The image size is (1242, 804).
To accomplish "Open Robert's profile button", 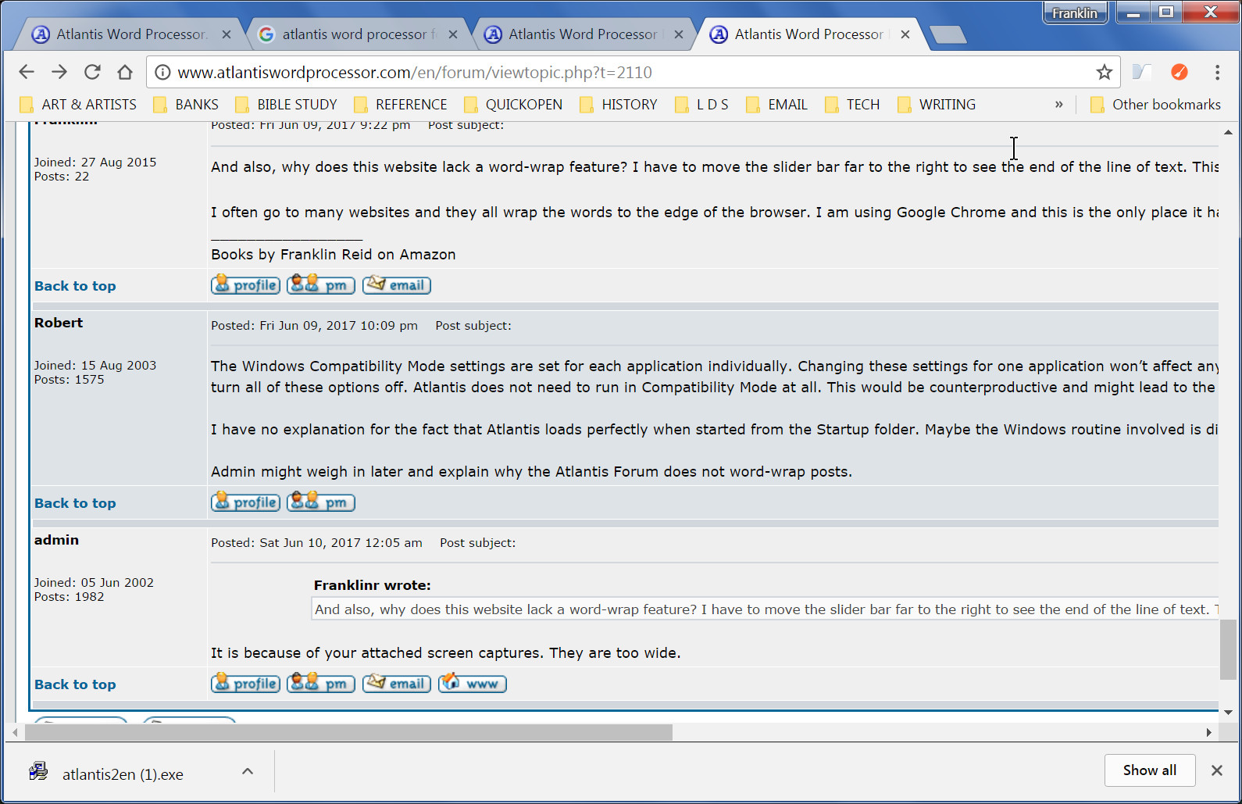I will point(245,502).
